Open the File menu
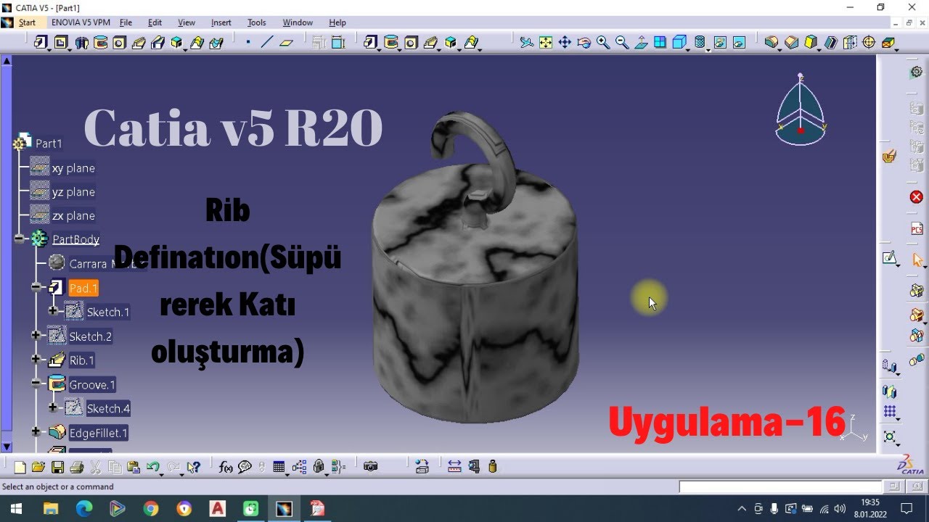Image resolution: width=929 pixels, height=522 pixels. (x=126, y=22)
